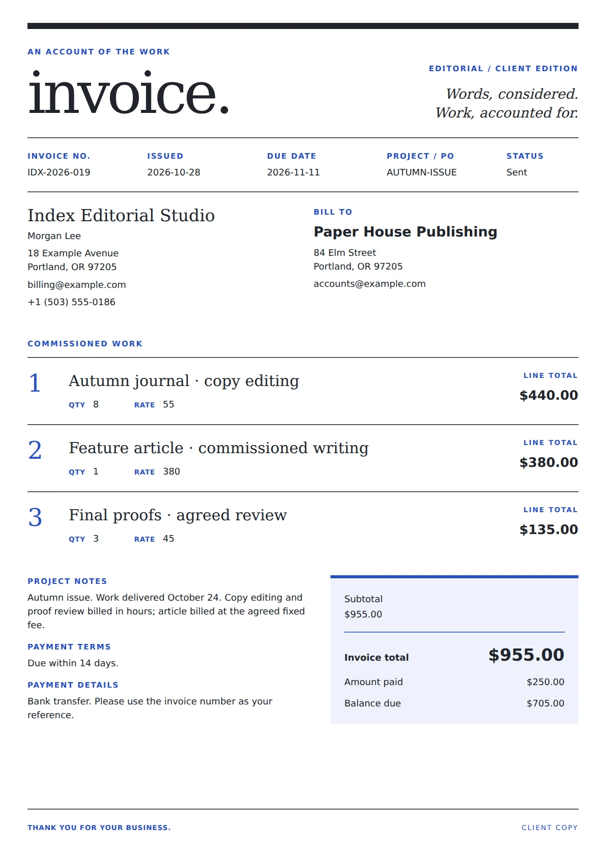The width and height of the screenshot is (606, 857).
Task: Click "THANK YOU FOR YOUR BUSINESS." footer
Action: [99, 828]
